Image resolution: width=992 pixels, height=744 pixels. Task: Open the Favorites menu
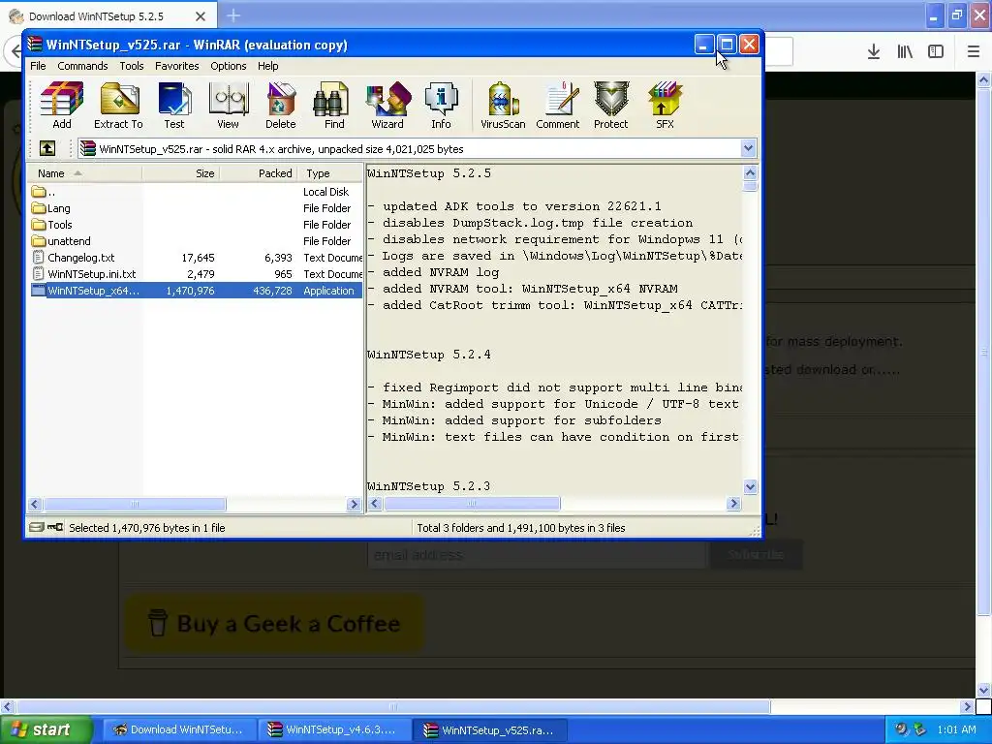point(176,66)
